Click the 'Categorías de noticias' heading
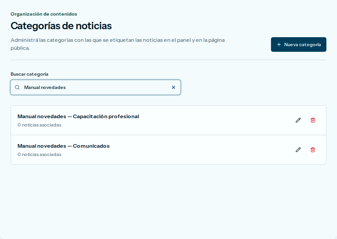The height and width of the screenshot is (239, 337). coord(61,26)
